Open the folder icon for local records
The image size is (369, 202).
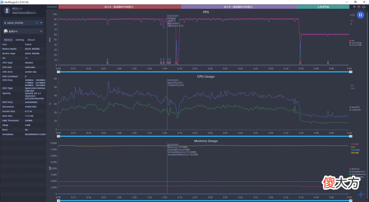coord(359,7)
